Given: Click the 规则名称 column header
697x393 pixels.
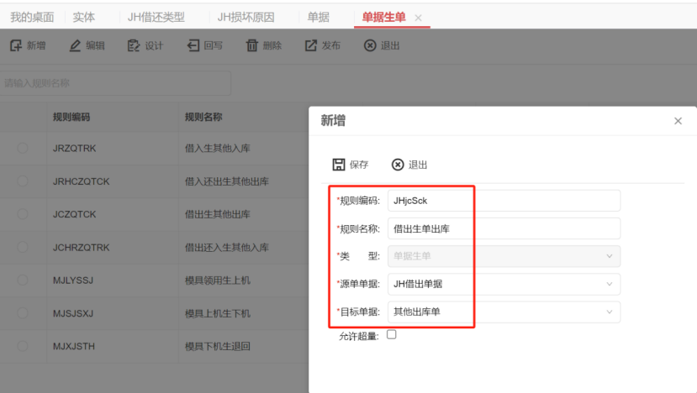Looking at the screenshot, I should [x=203, y=118].
